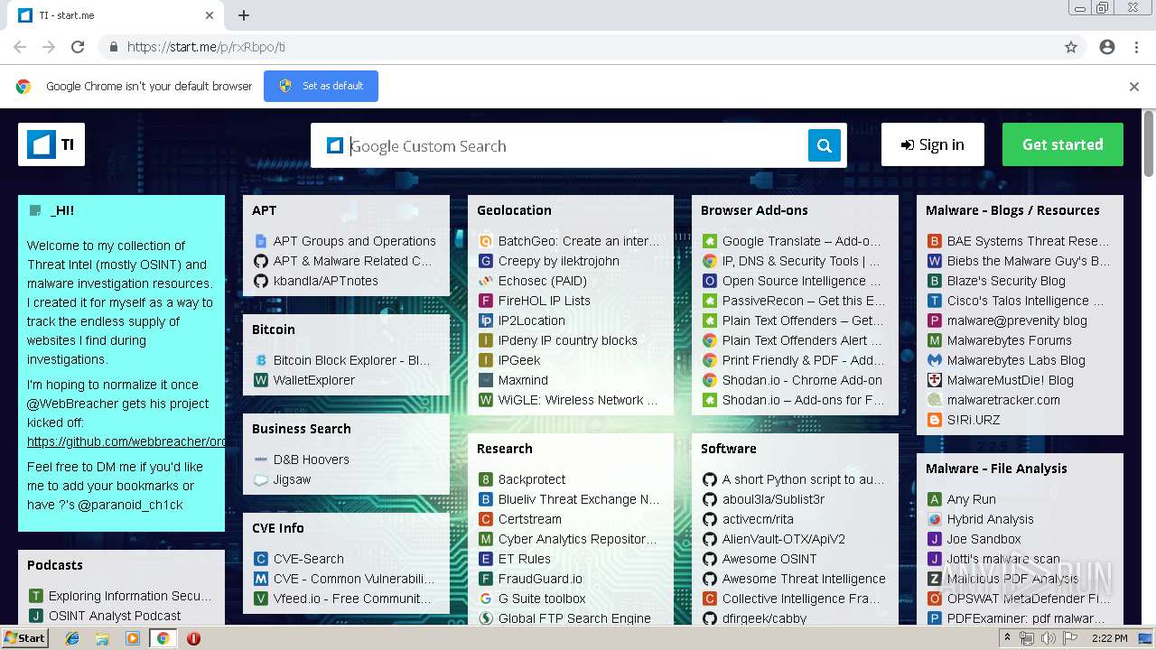Open the Print Friendly & PDF link
The width and height of the screenshot is (1156, 650).
point(804,360)
